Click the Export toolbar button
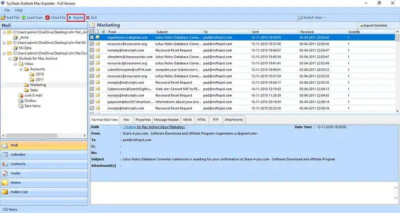Screen dimensions: 400x213 click(x=76, y=17)
